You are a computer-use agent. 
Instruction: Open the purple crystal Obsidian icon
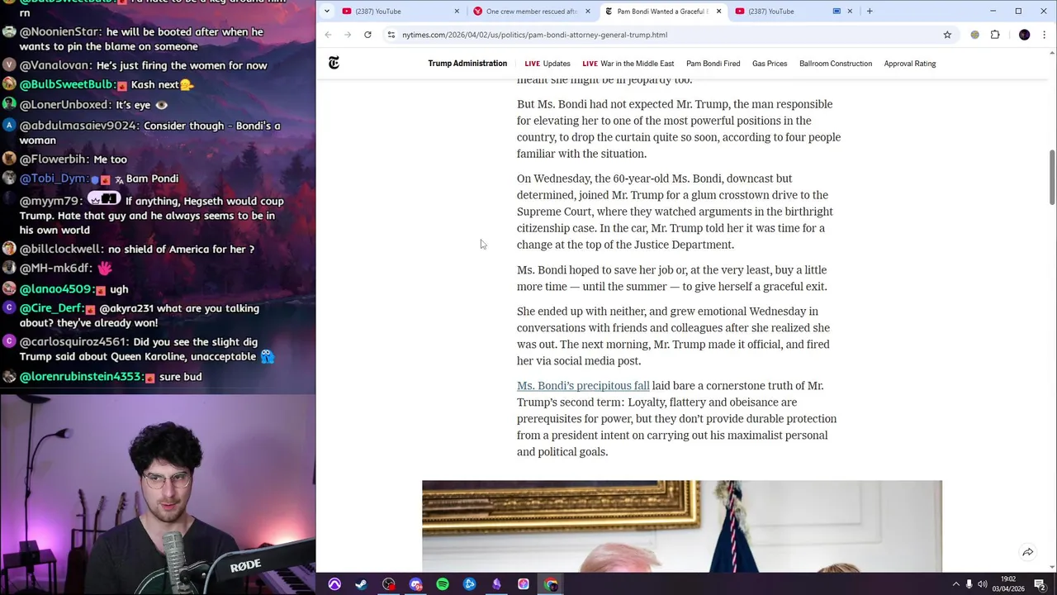coord(496,584)
